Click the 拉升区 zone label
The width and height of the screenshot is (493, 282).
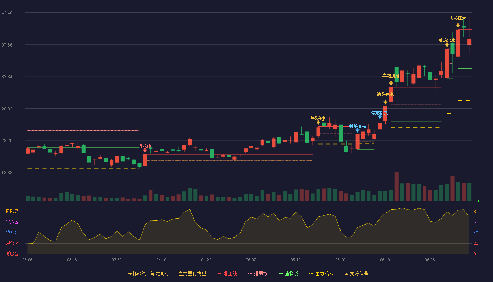[x=12, y=233]
